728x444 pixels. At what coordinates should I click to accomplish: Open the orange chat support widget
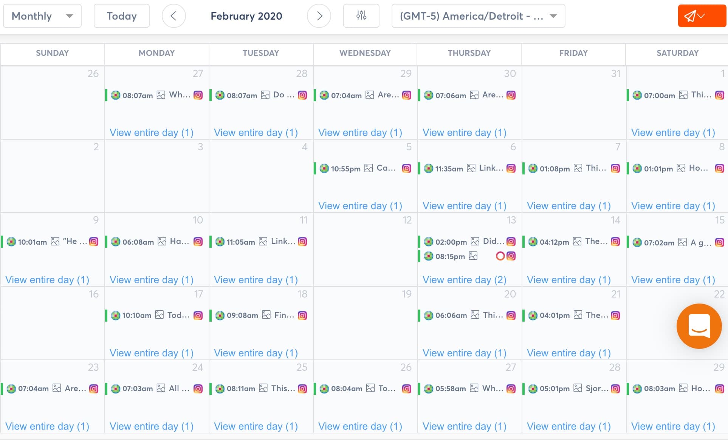[699, 326]
